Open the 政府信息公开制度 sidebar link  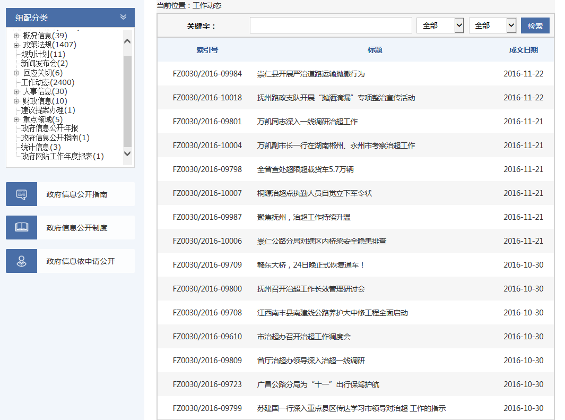pos(77,228)
